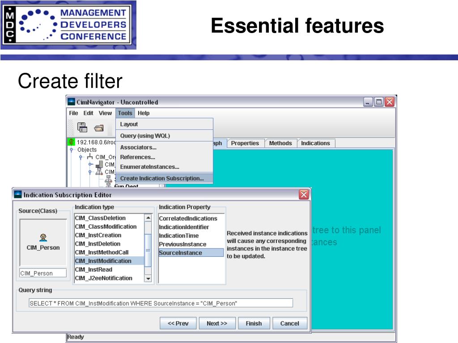Select IndicationTime property
Viewport: 458px width, 343px height.
click(x=191, y=236)
